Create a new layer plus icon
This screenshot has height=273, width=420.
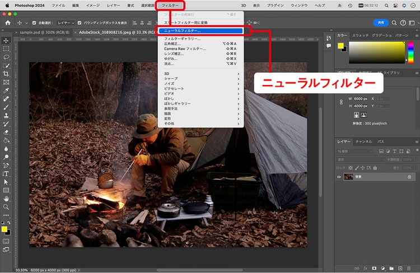point(400,268)
